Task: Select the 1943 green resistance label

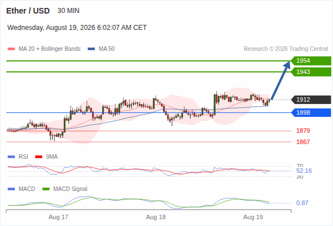Action: coord(311,72)
